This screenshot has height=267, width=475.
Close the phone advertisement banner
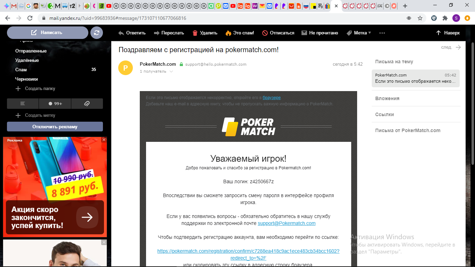pos(104,140)
